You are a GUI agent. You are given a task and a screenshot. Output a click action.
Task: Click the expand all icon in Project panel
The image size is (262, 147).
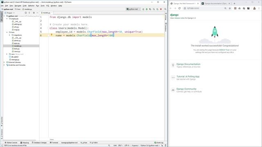(x=29, y=13)
